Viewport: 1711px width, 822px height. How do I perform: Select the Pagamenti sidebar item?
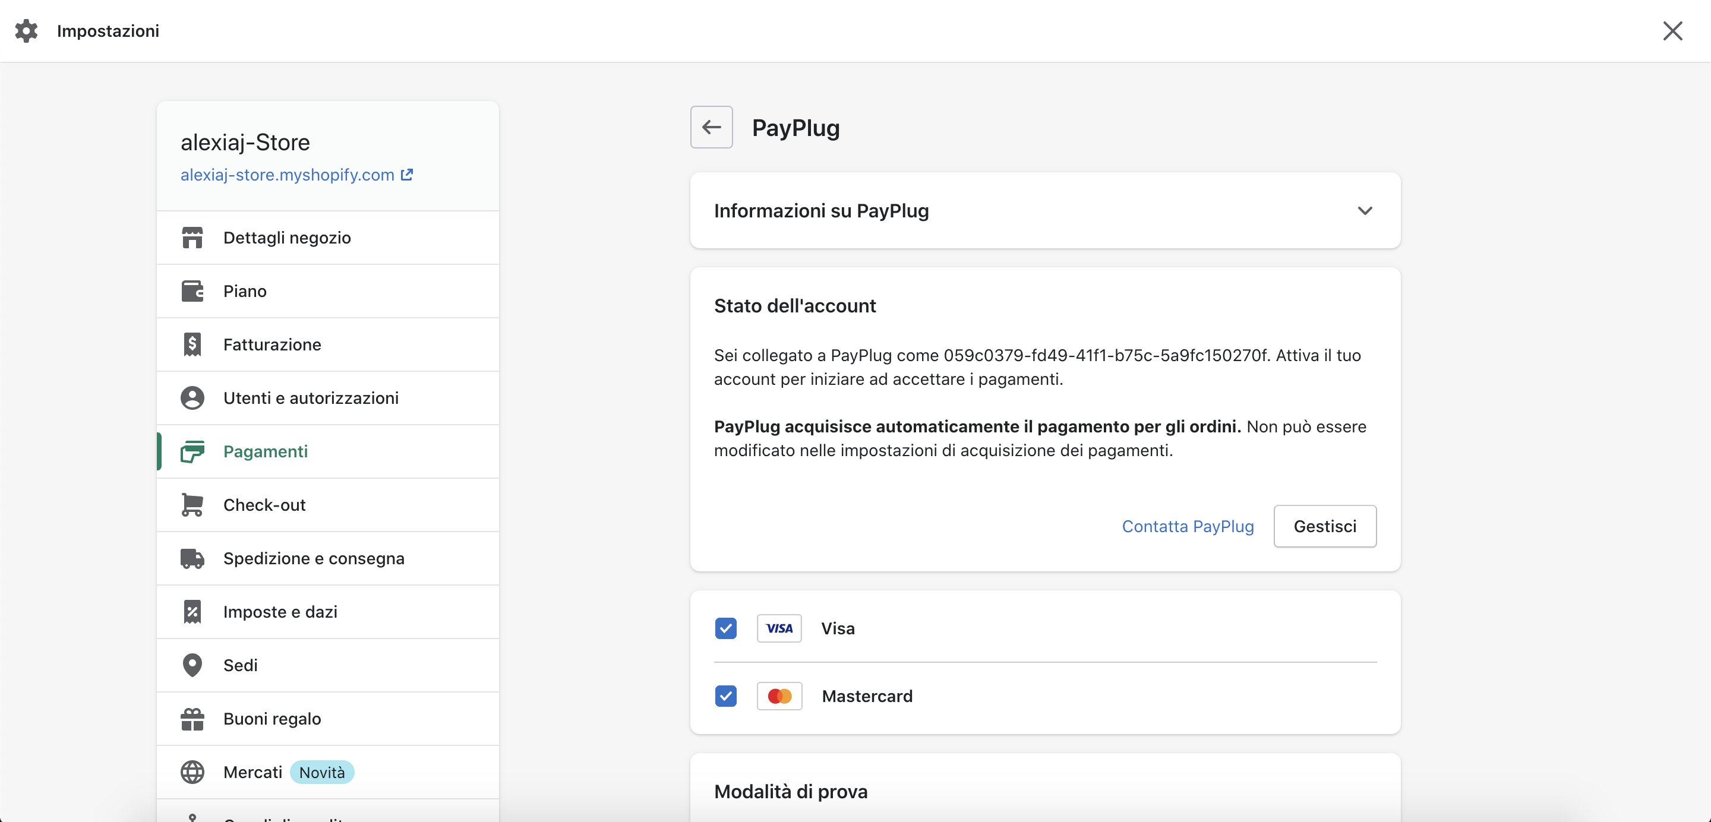coord(328,451)
